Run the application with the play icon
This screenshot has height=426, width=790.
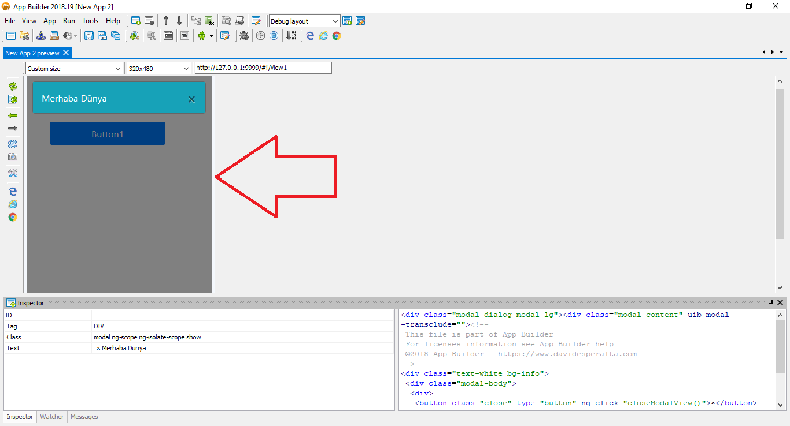260,35
